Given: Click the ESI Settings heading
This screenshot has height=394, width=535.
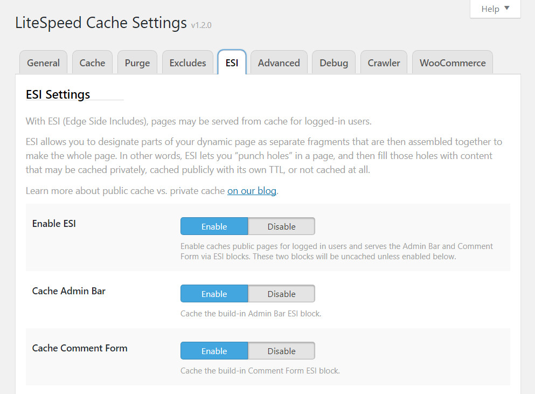Looking at the screenshot, I should (58, 94).
